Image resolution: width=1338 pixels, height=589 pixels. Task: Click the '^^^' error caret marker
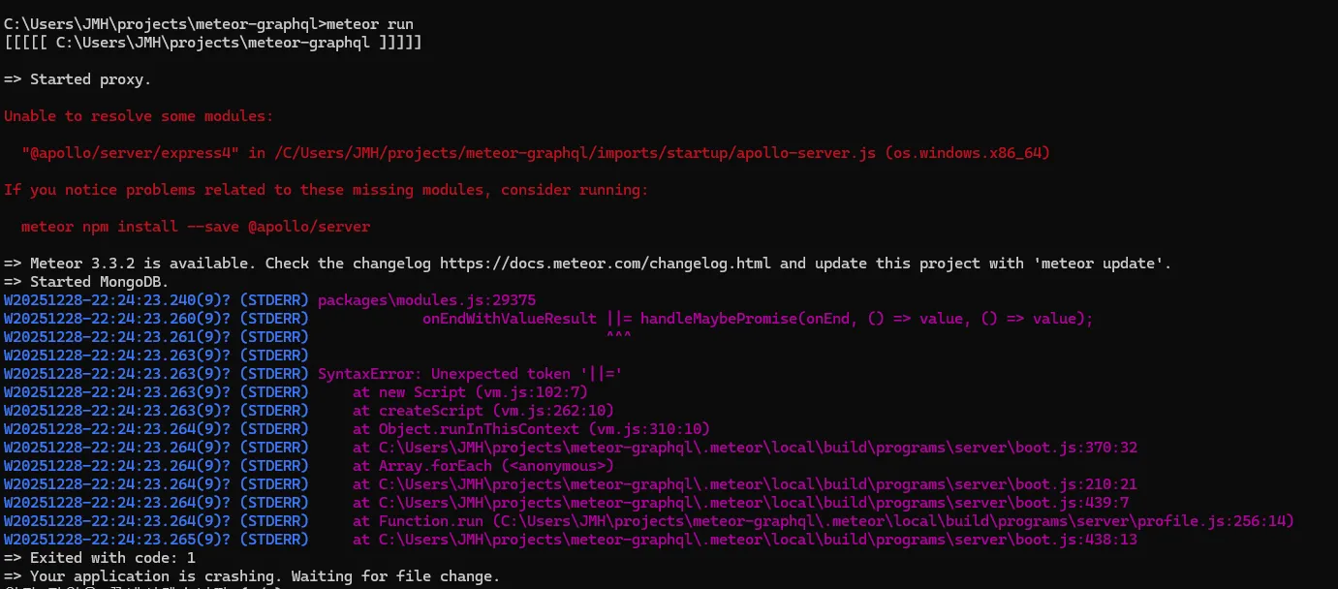point(618,337)
